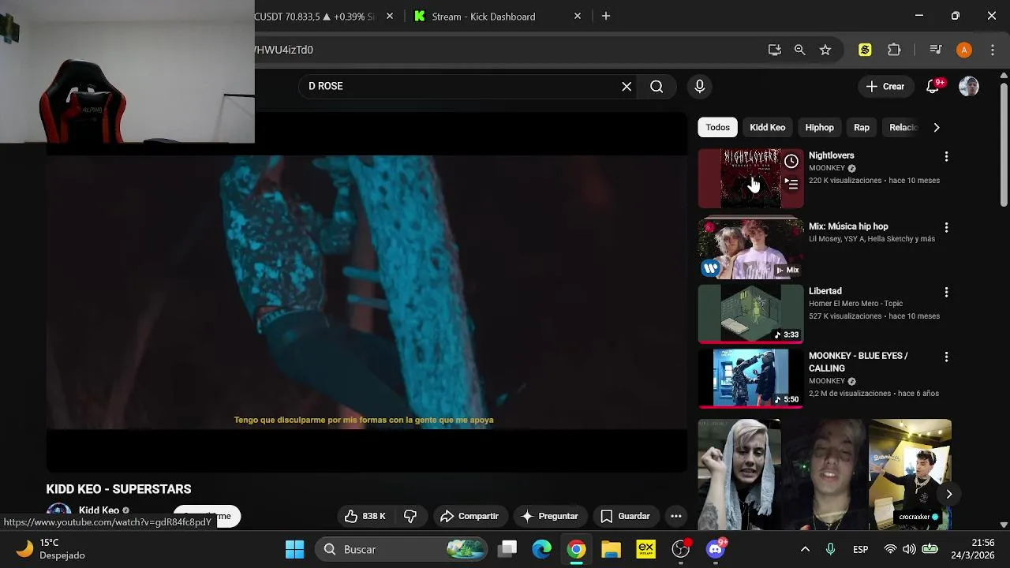Open options menu for Libertad video

(946, 292)
